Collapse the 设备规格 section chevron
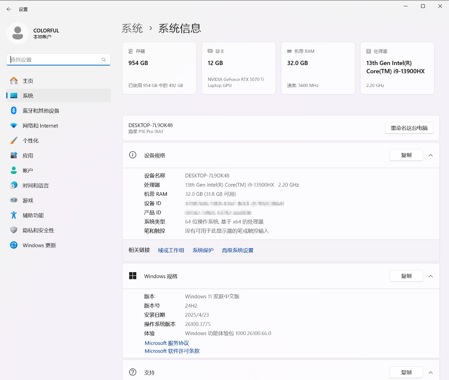 431,155
